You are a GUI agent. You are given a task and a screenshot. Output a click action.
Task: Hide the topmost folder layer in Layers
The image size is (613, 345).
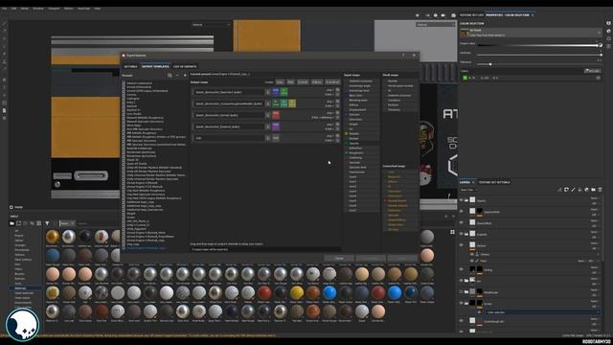tap(462, 200)
